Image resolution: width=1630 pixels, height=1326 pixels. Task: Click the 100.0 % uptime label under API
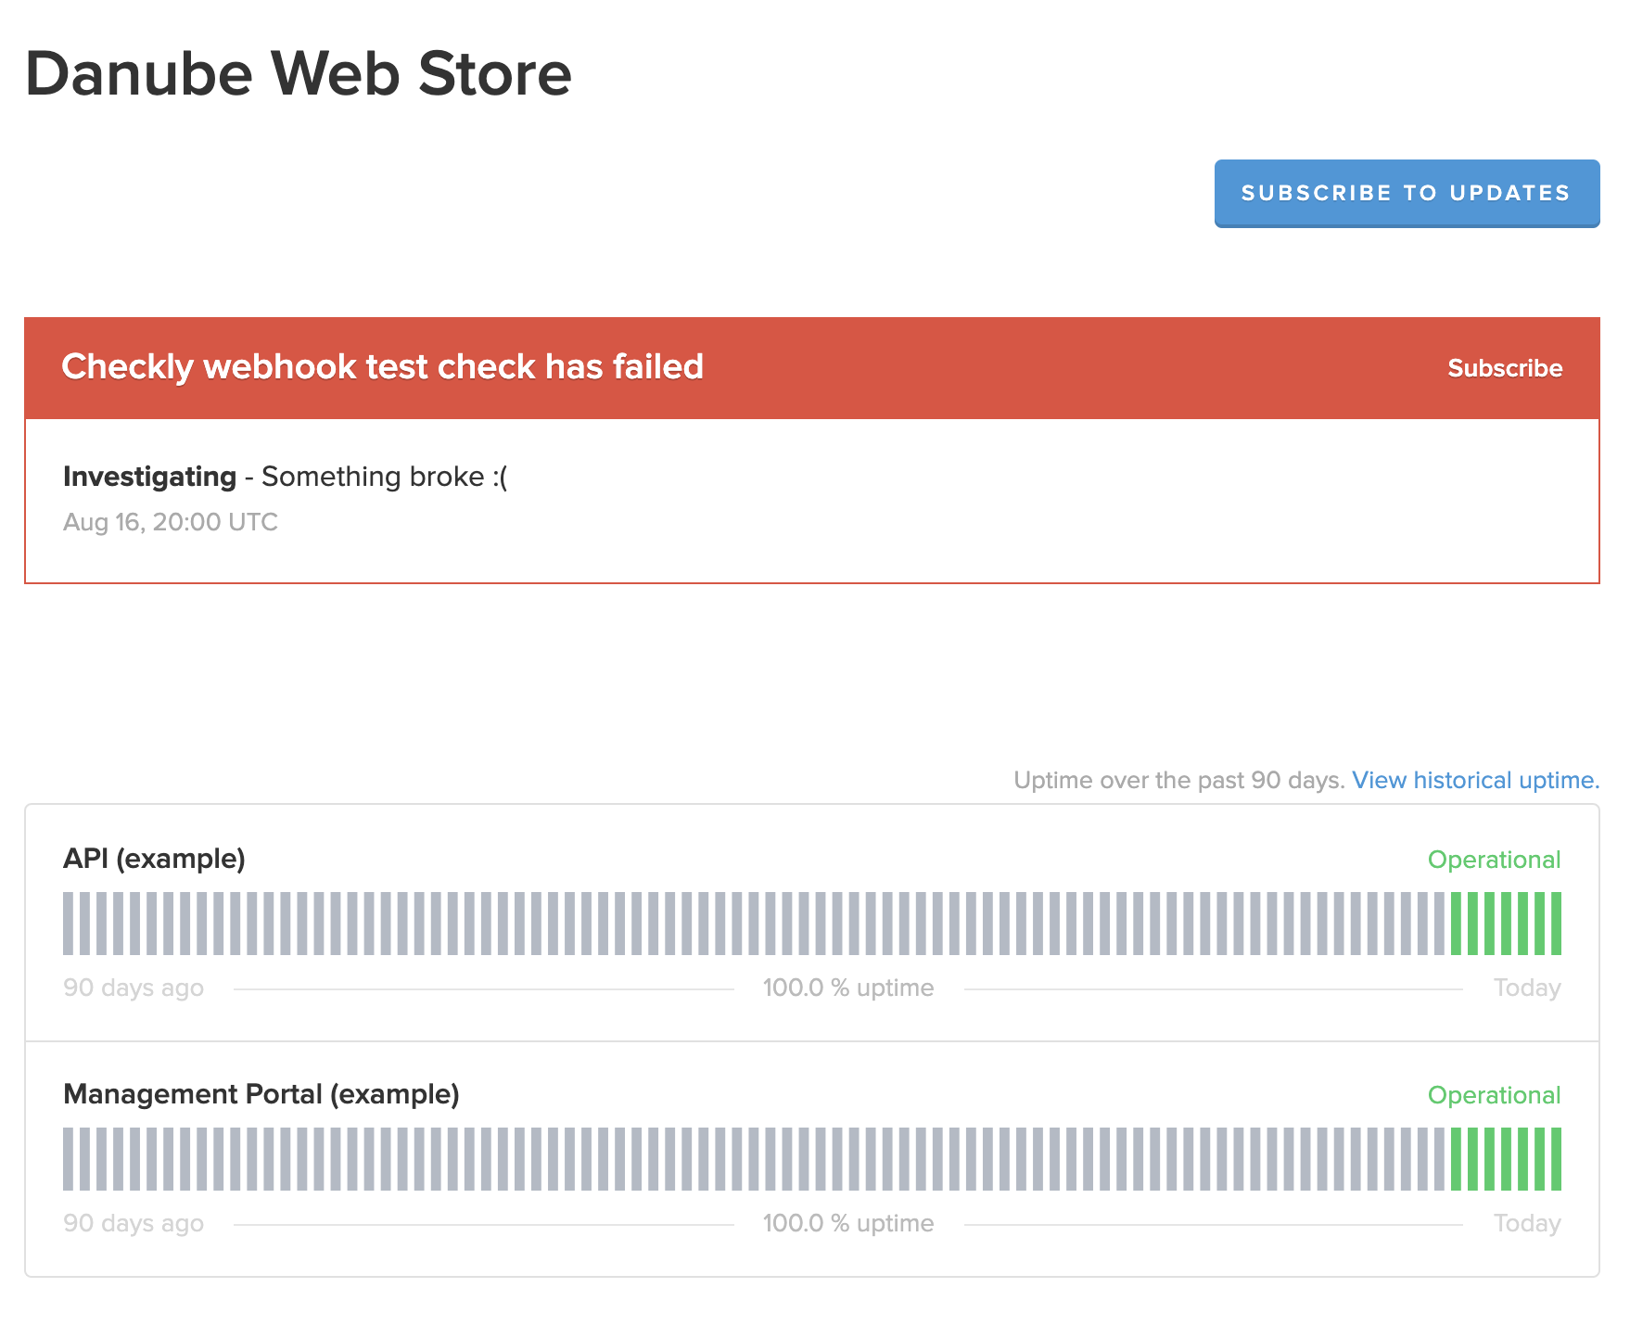click(x=847, y=988)
